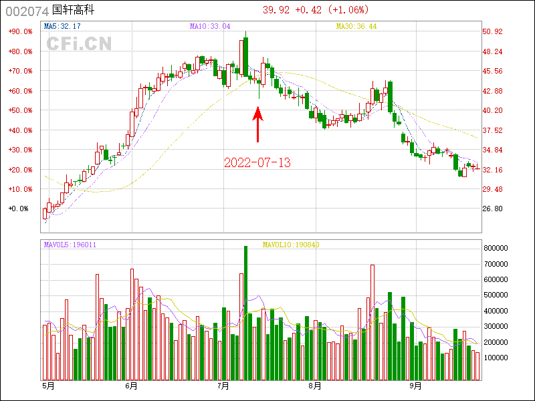Image resolution: width=535 pixels, height=401 pixels.
Task: Jump to 5月 on the time axis
Action: [48, 386]
